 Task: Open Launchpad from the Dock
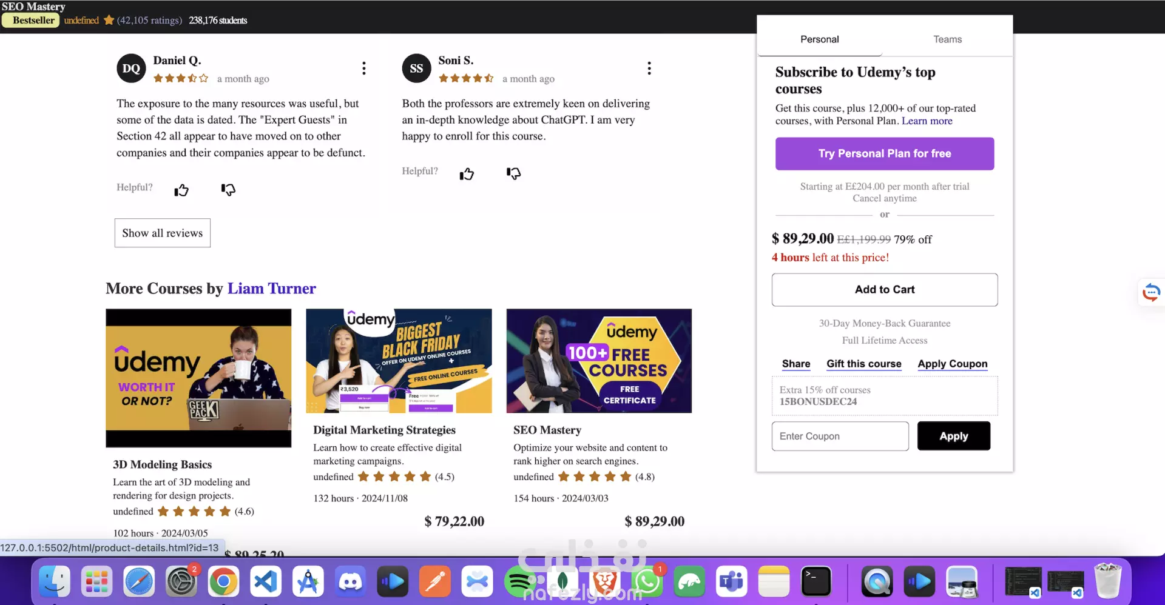tap(97, 581)
